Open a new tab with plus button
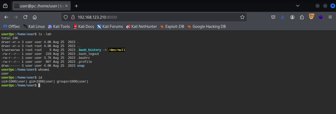This screenshot has height=114, width=336. 76,6
